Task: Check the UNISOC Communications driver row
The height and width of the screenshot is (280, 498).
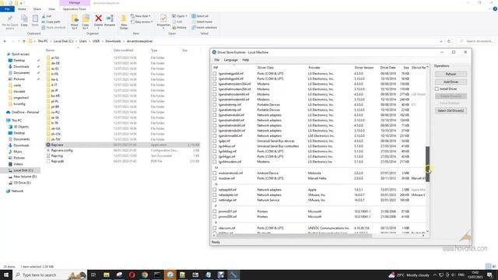Action: pyautogui.click(x=215, y=228)
